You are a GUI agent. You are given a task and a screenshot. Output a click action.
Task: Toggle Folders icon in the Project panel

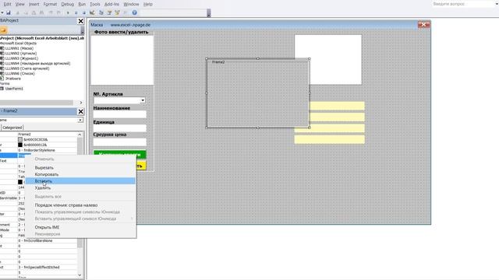(3, 30)
